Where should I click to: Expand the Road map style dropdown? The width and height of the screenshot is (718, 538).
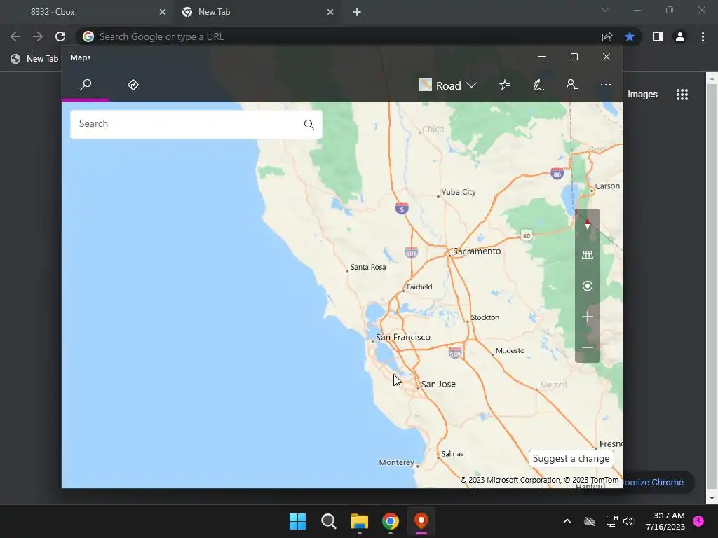[448, 85]
